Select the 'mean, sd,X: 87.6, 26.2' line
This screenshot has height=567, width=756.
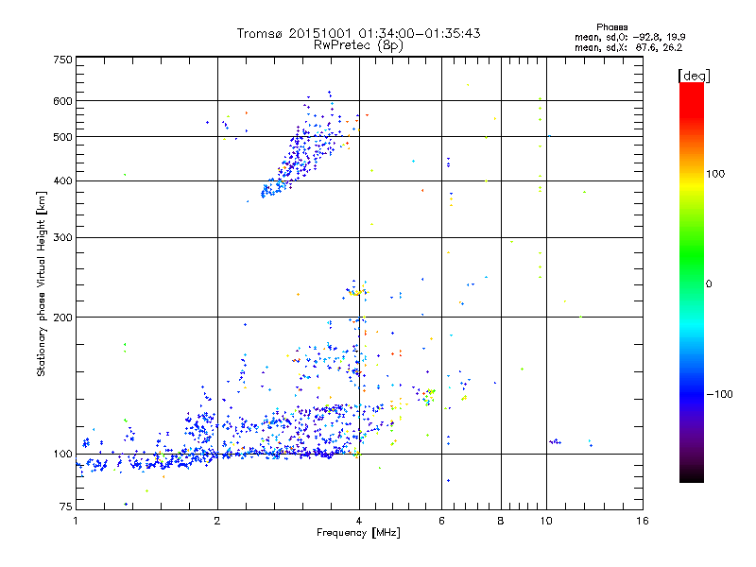(628, 47)
